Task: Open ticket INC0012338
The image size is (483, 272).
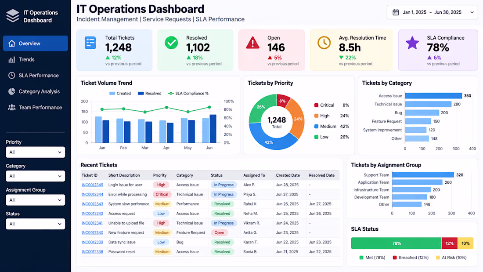Action: [92, 252]
